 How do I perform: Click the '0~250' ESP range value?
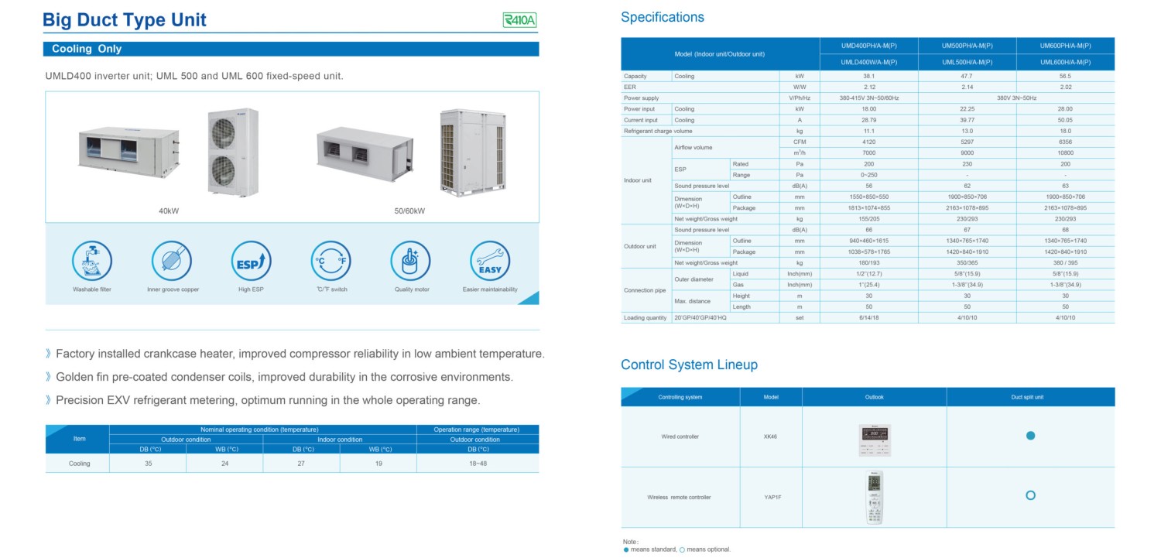pyautogui.click(x=868, y=175)
